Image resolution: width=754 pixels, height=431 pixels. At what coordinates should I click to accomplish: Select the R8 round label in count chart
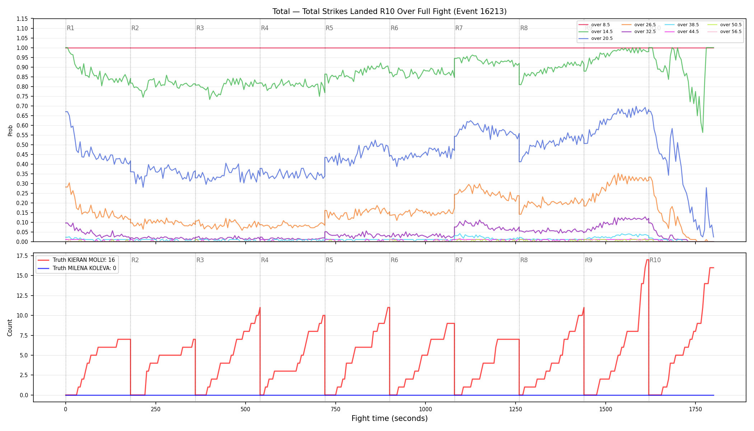524,260
